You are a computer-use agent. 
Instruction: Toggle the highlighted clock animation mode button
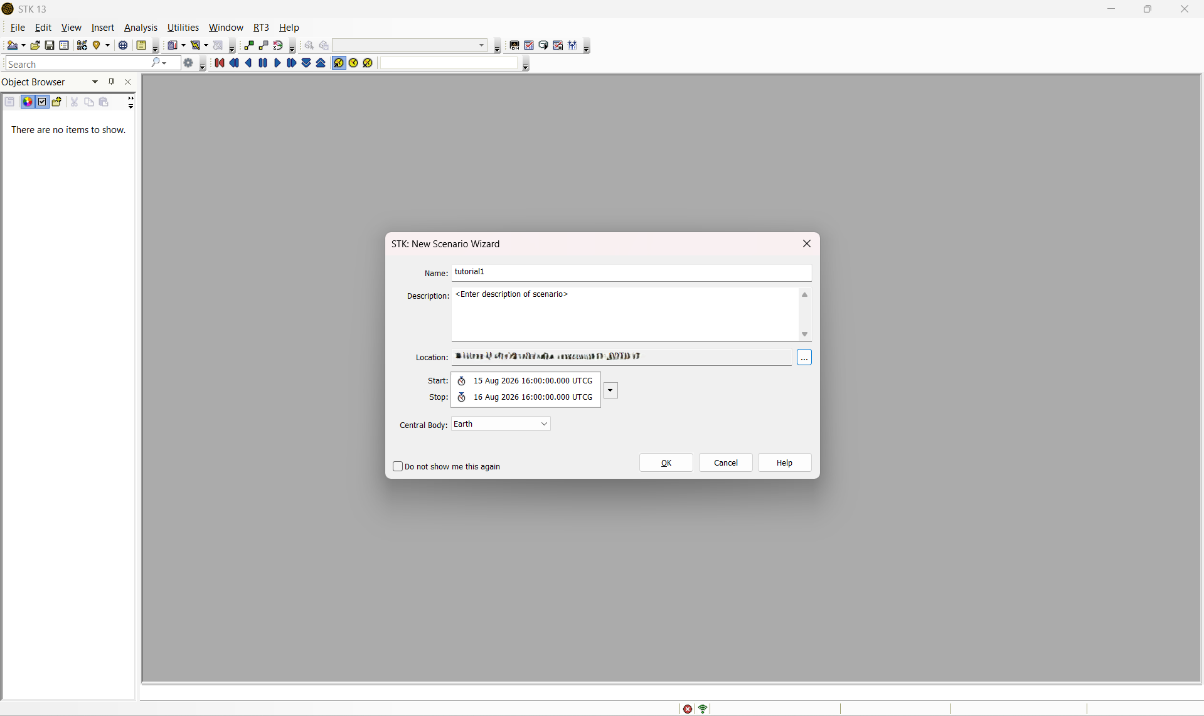(339, 63)
